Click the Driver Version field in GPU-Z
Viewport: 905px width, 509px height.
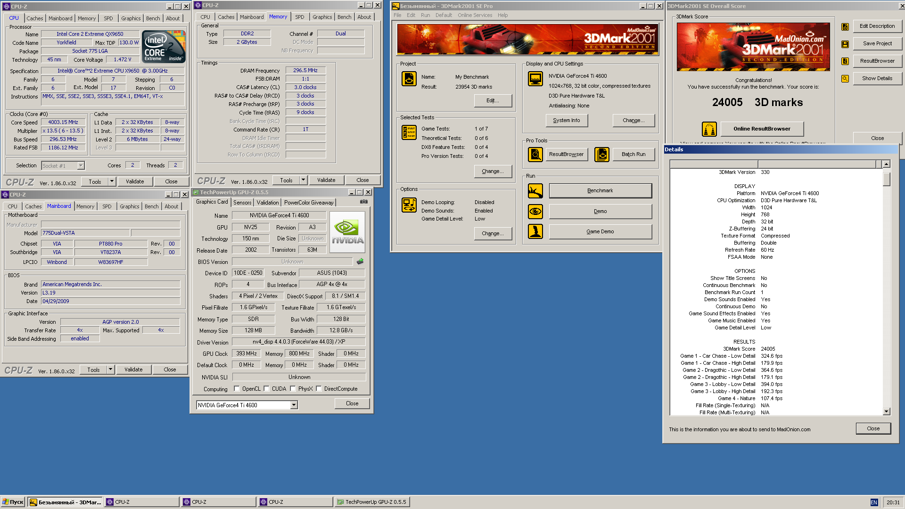pyautogui.click(x=299, y=342)
